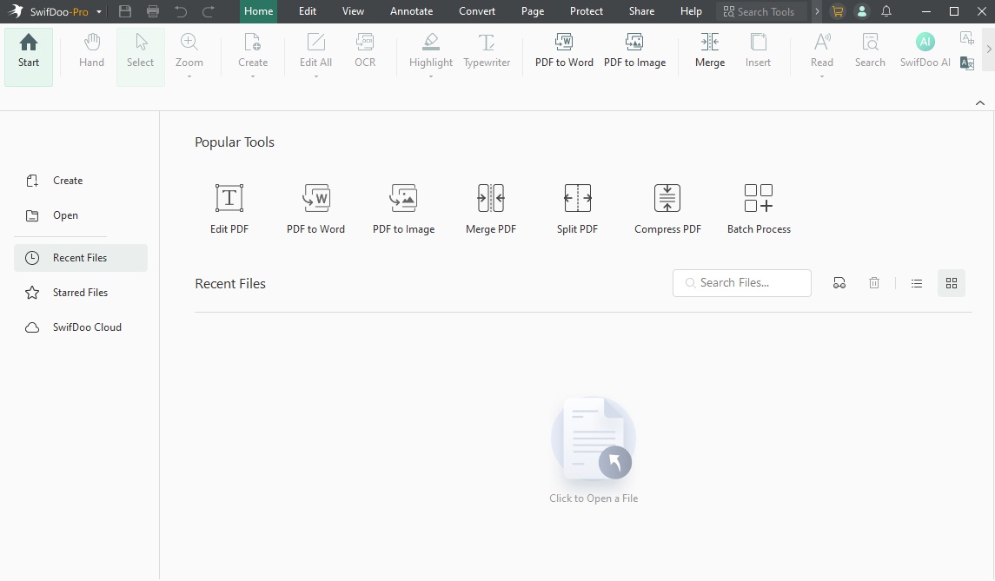Viewport: 995px width, 581px height.
Task: Click the save icon in title bar
Action: point(125,11)
